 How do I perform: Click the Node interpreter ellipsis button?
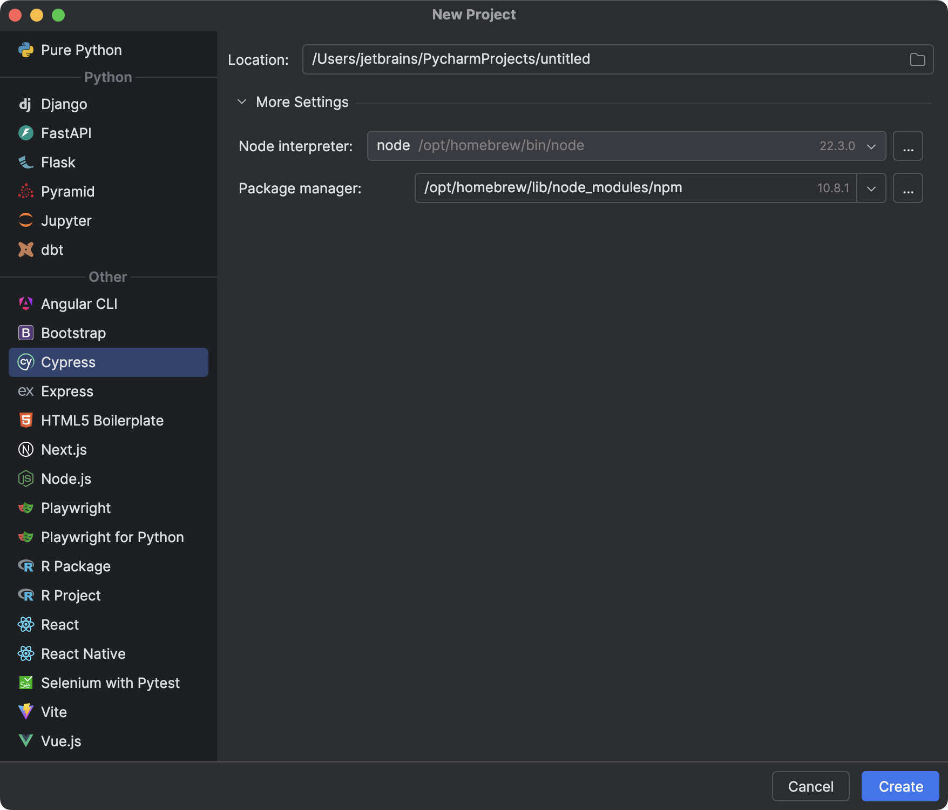point(908,145)
